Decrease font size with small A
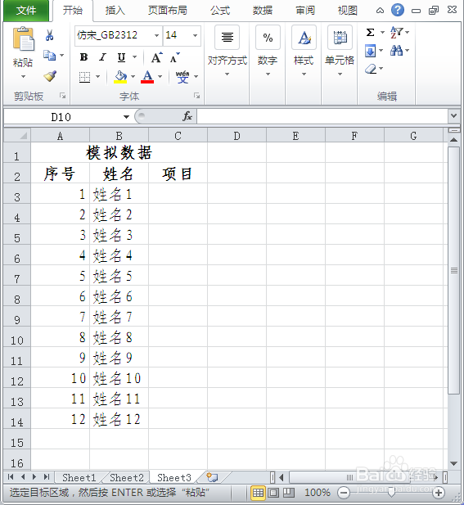464x505 pixels. (x=175, y=57)
